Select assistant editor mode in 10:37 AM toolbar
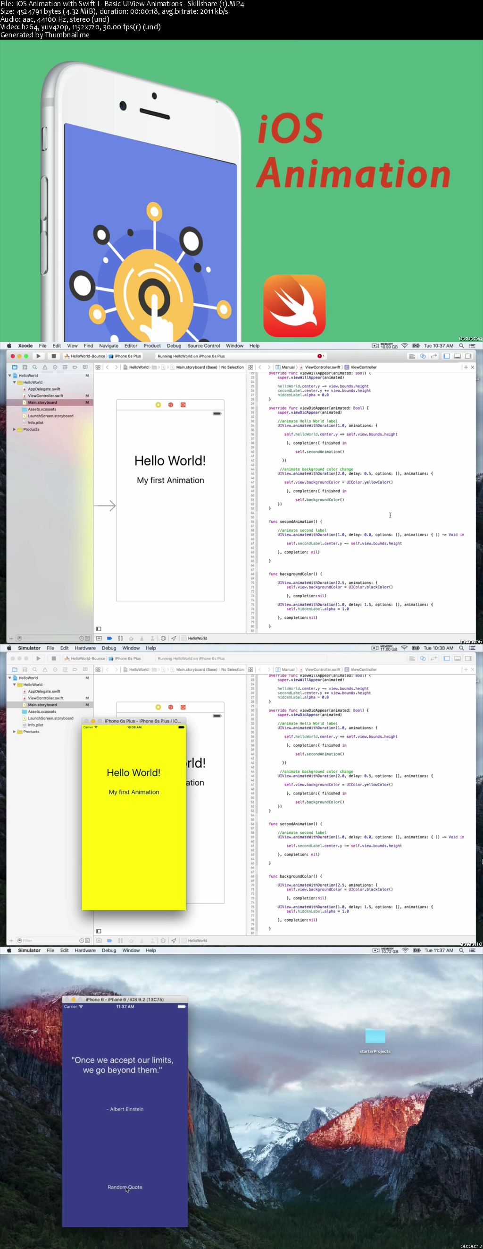Viewport: 483px width, 1249px height. [423, 356]
